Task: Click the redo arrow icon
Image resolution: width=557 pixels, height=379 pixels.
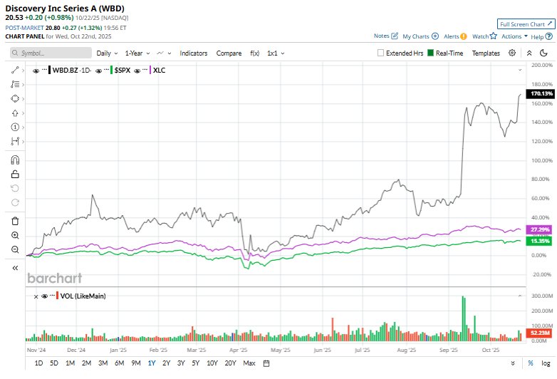Action: pyautogui.click(x=15, y=202)
